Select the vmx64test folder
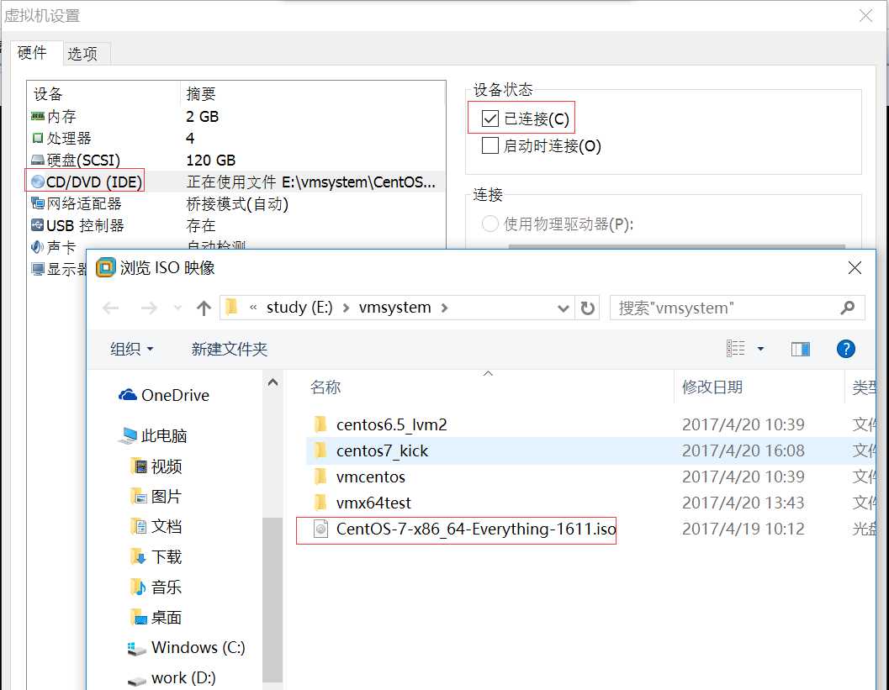The width and height of the screenshot is (889, 690). pyautogui.click(x=373, y=503)
